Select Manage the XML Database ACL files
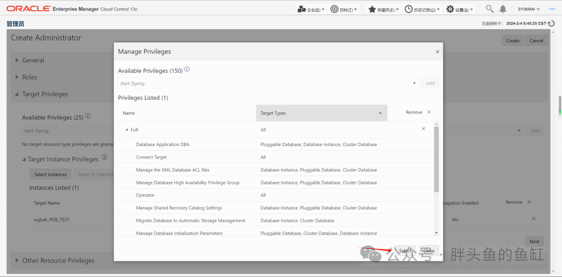Screen dimensions: 562x277 coord(276,169)
